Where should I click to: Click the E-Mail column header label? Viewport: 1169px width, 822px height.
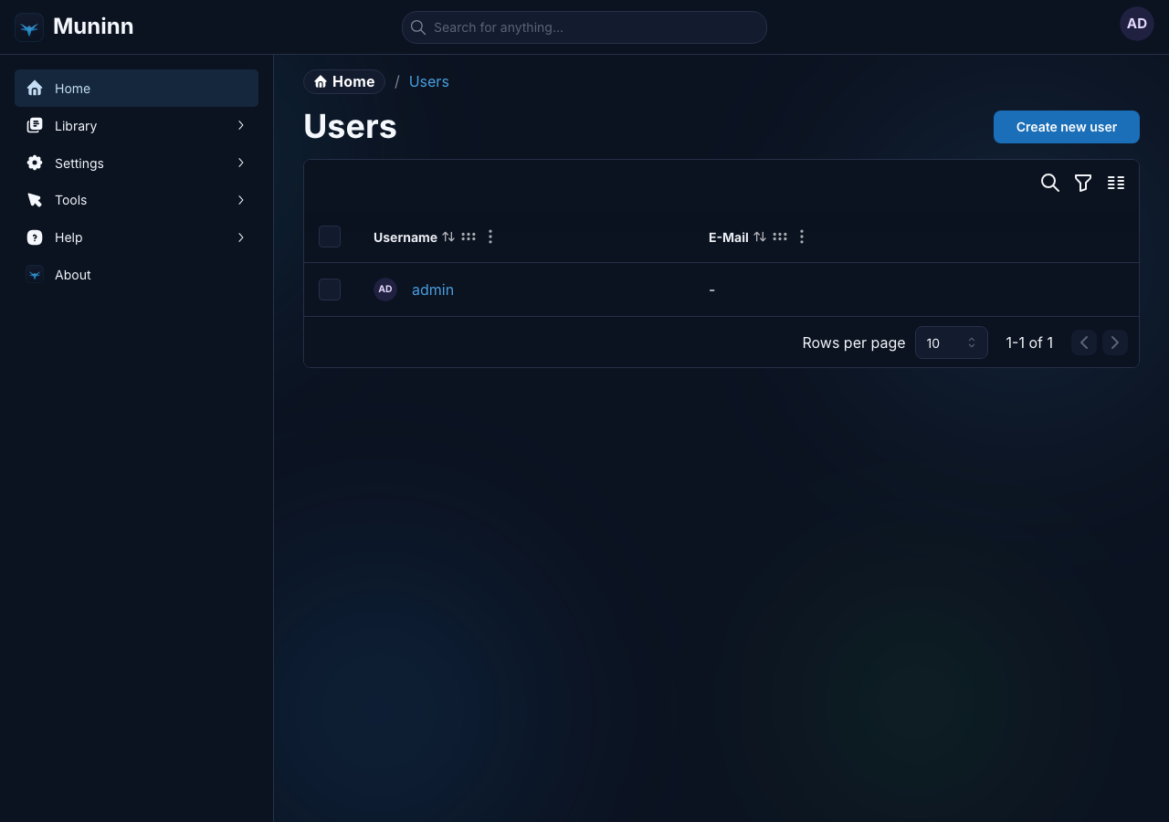click(x=729, y=237)
